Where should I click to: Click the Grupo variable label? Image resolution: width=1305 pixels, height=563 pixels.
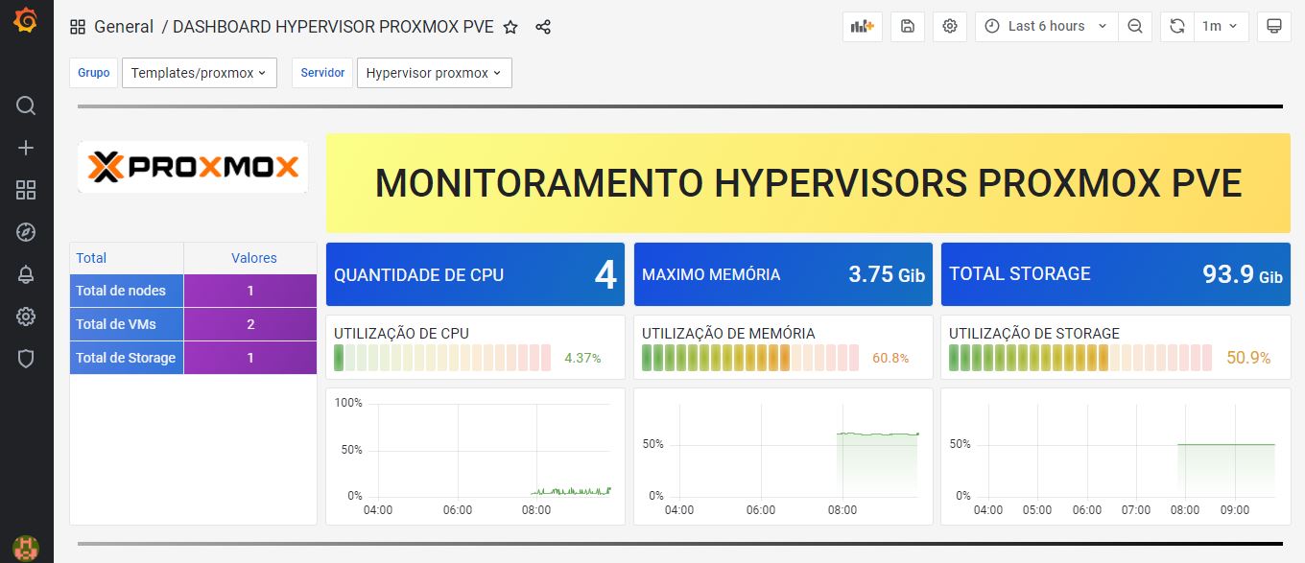[x=94, y=73]
